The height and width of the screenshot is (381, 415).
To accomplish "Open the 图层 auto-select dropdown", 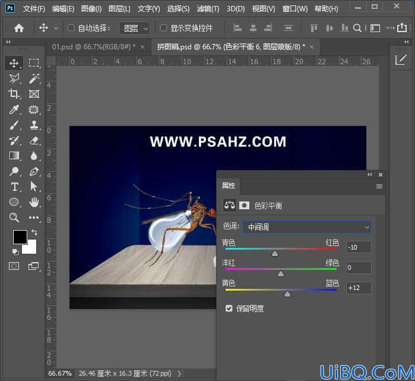I will pos(135,29).
